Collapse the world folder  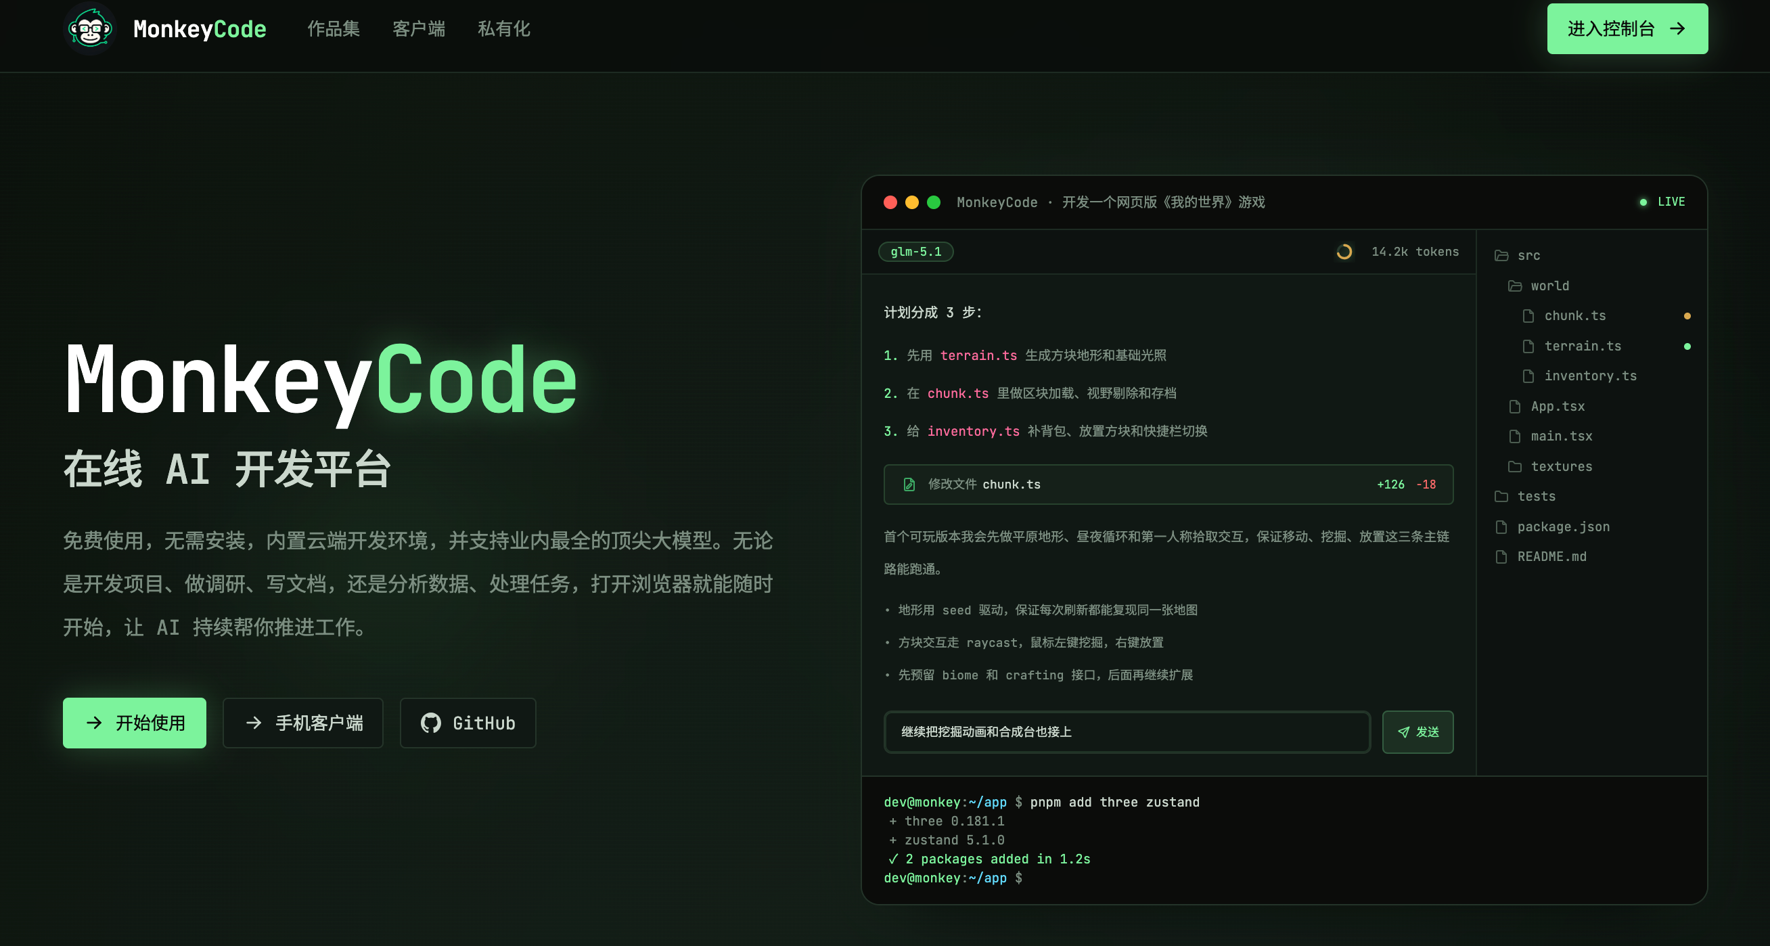click(x=1539, y=286)
